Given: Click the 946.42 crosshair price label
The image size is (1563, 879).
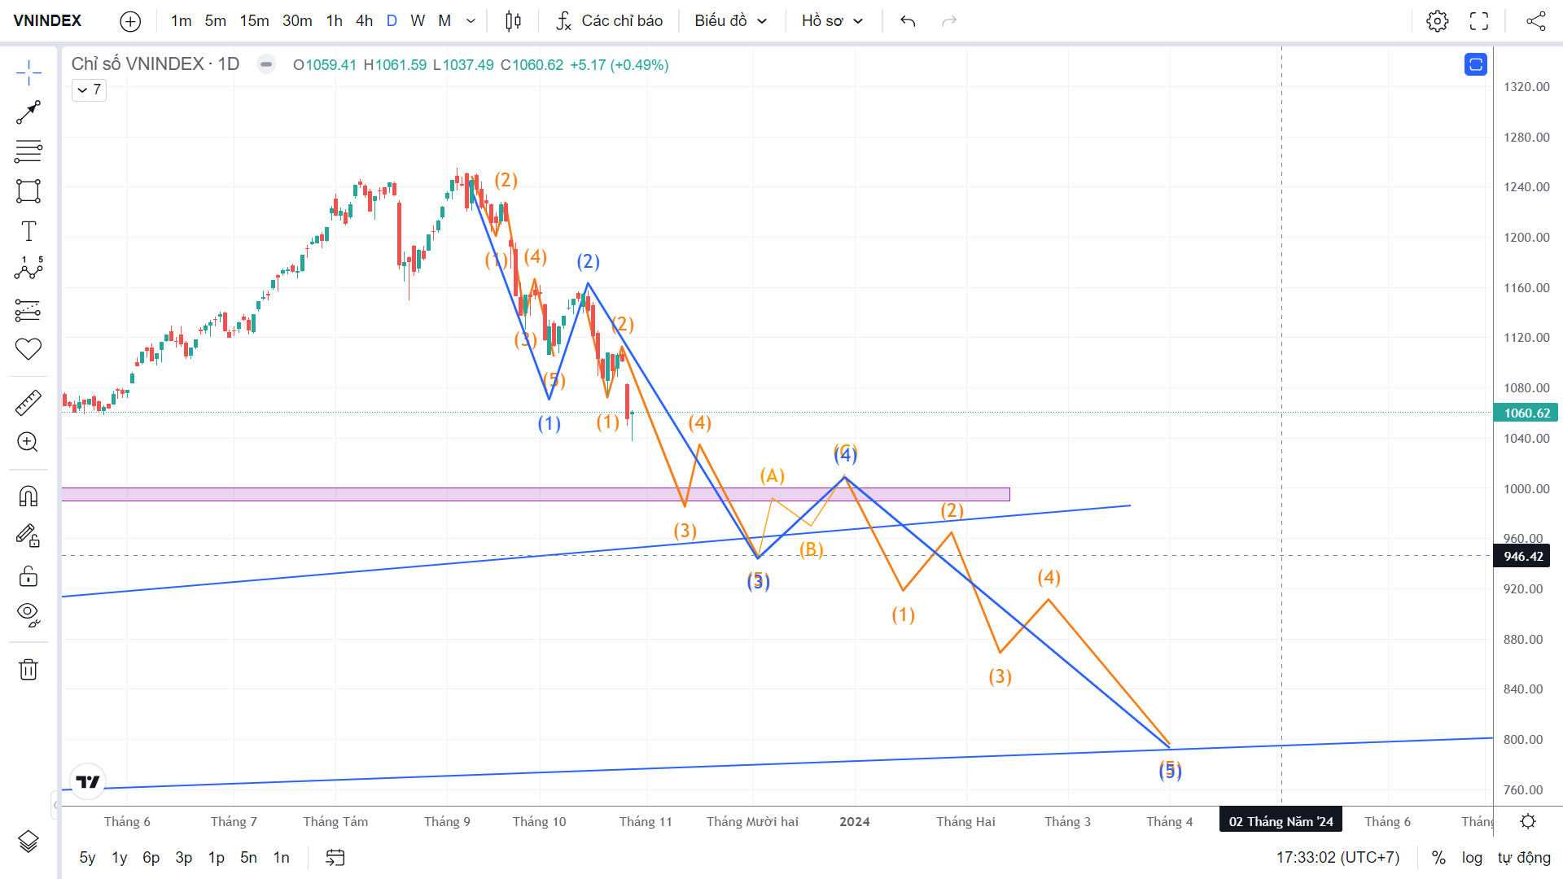Looking at the screenshot, I should (1522, 557).
